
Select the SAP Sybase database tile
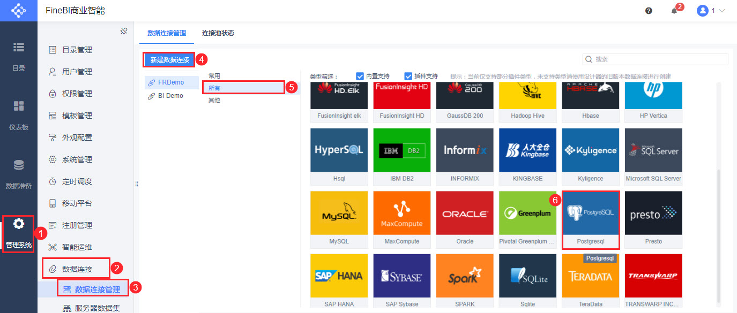click(x=402, y=281)
